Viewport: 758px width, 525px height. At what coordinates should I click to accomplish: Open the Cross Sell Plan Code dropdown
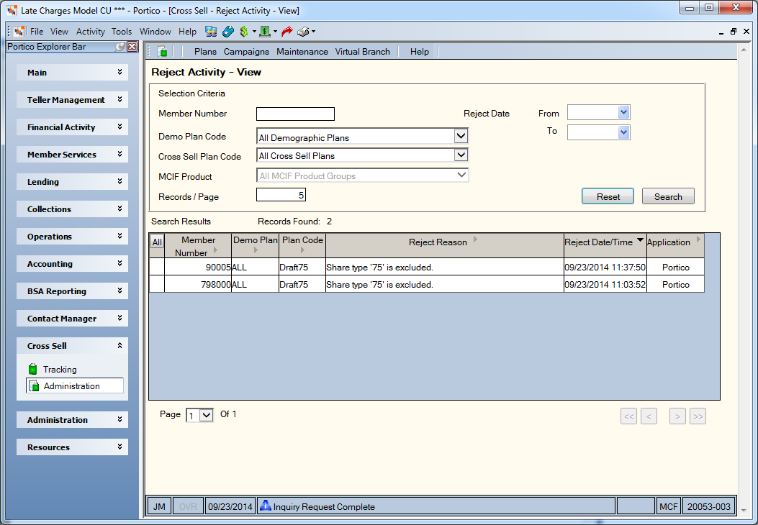461,155
